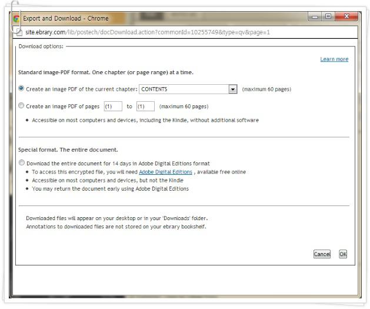This screenshot has width=370, height=309.
Task: Maximize the Export and Download window
Action: pyautogui.click(x=328, y=16)
